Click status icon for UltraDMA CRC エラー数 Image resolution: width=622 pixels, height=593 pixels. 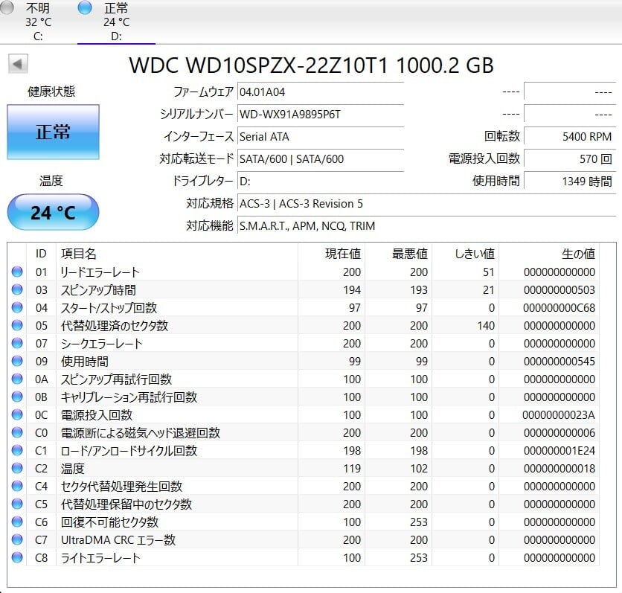point(17,540)
